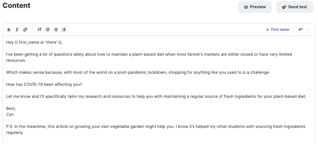This screenshot has height=144, width=318.
Task: Insert First name merge tag
Action: [277, 29]
